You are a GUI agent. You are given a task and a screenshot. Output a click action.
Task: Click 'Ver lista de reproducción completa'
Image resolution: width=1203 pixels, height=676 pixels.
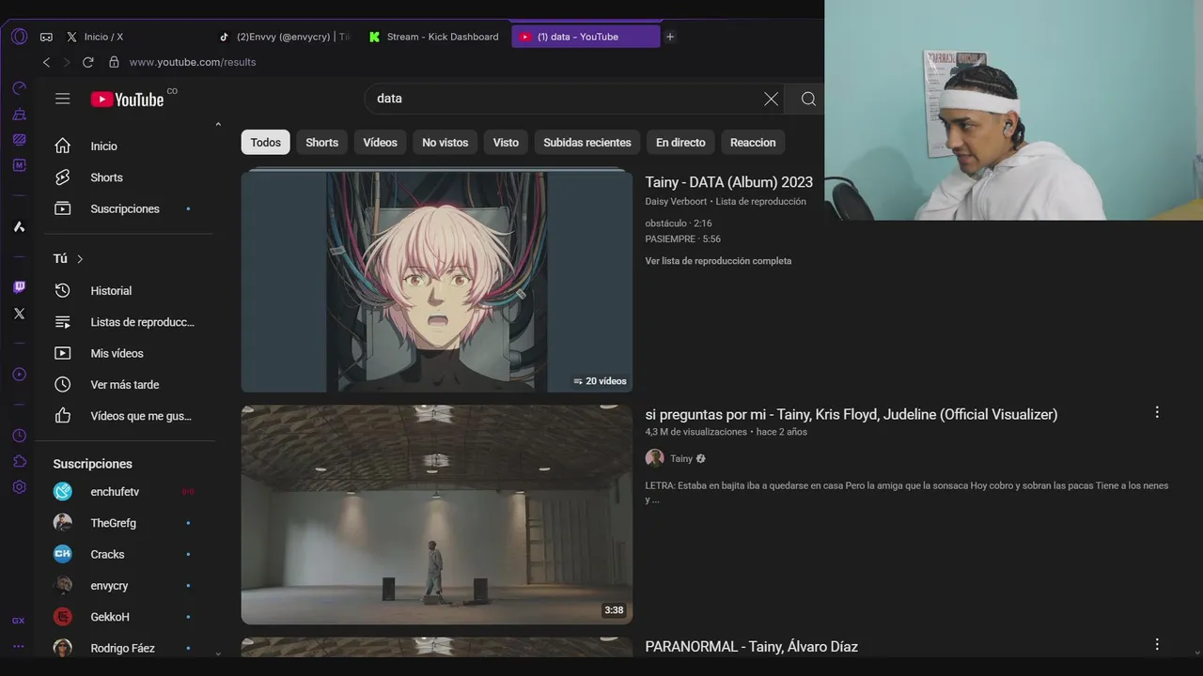tap(718, 261)
